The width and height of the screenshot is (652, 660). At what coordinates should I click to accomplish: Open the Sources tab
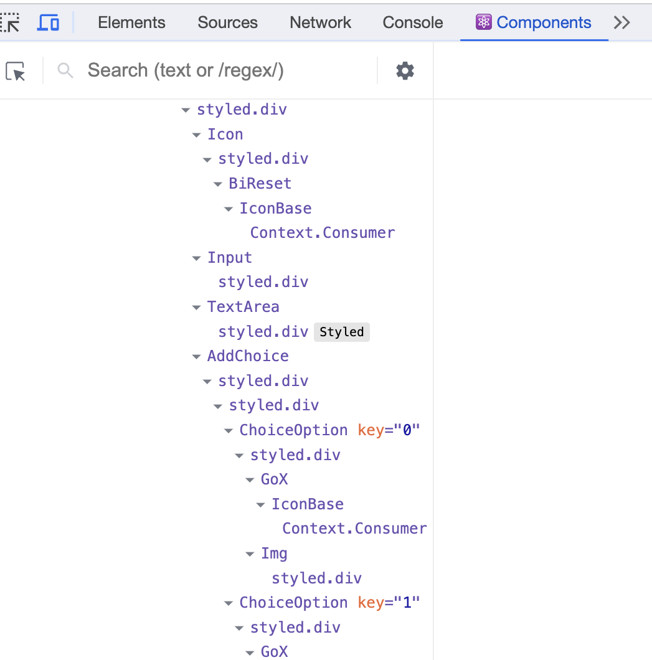(227, 22)
